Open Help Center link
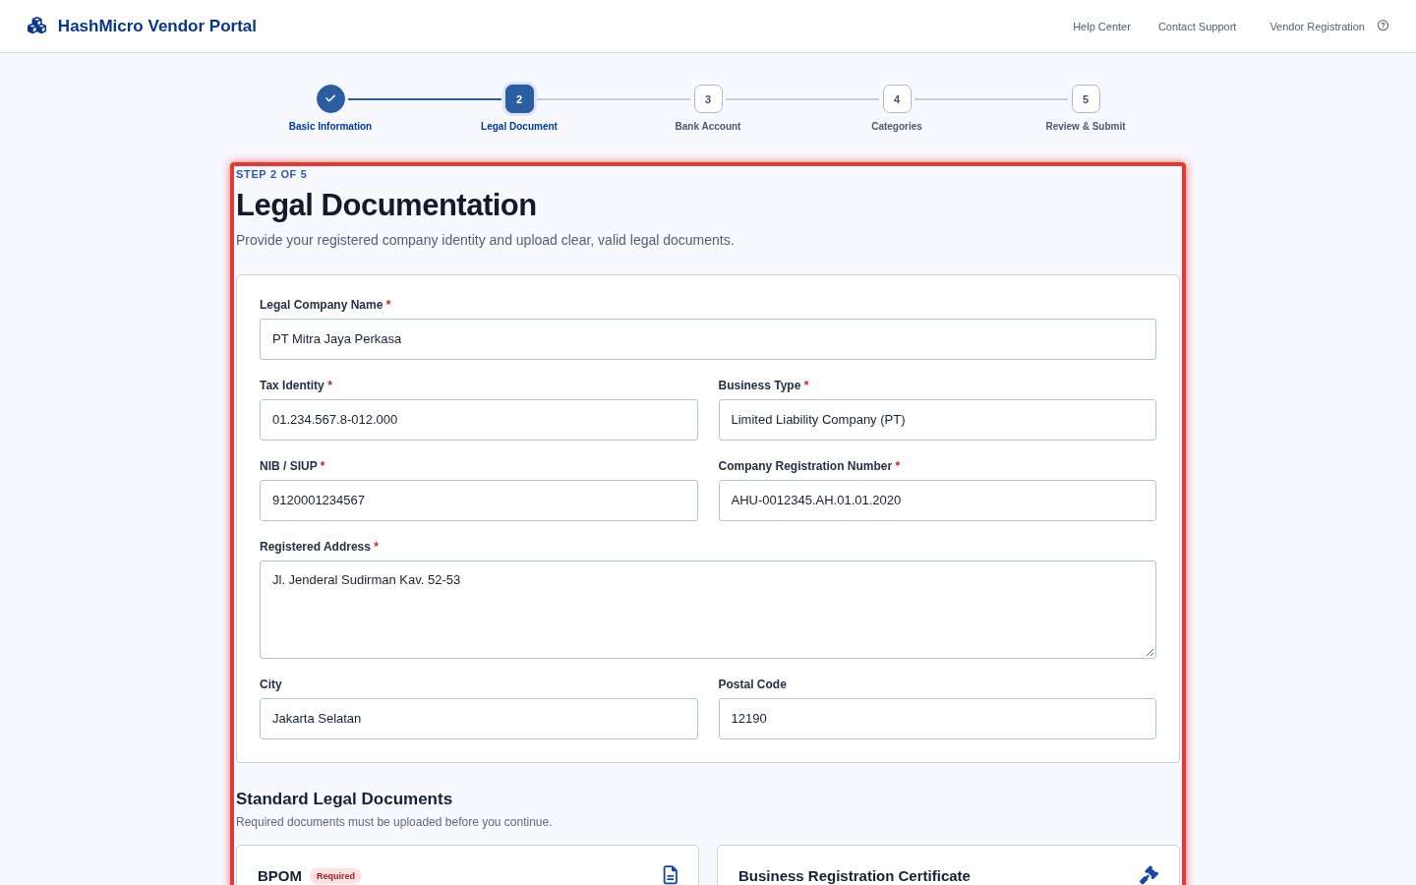The width and height of the screenshot is (1416, 885). coord(1101,27)
